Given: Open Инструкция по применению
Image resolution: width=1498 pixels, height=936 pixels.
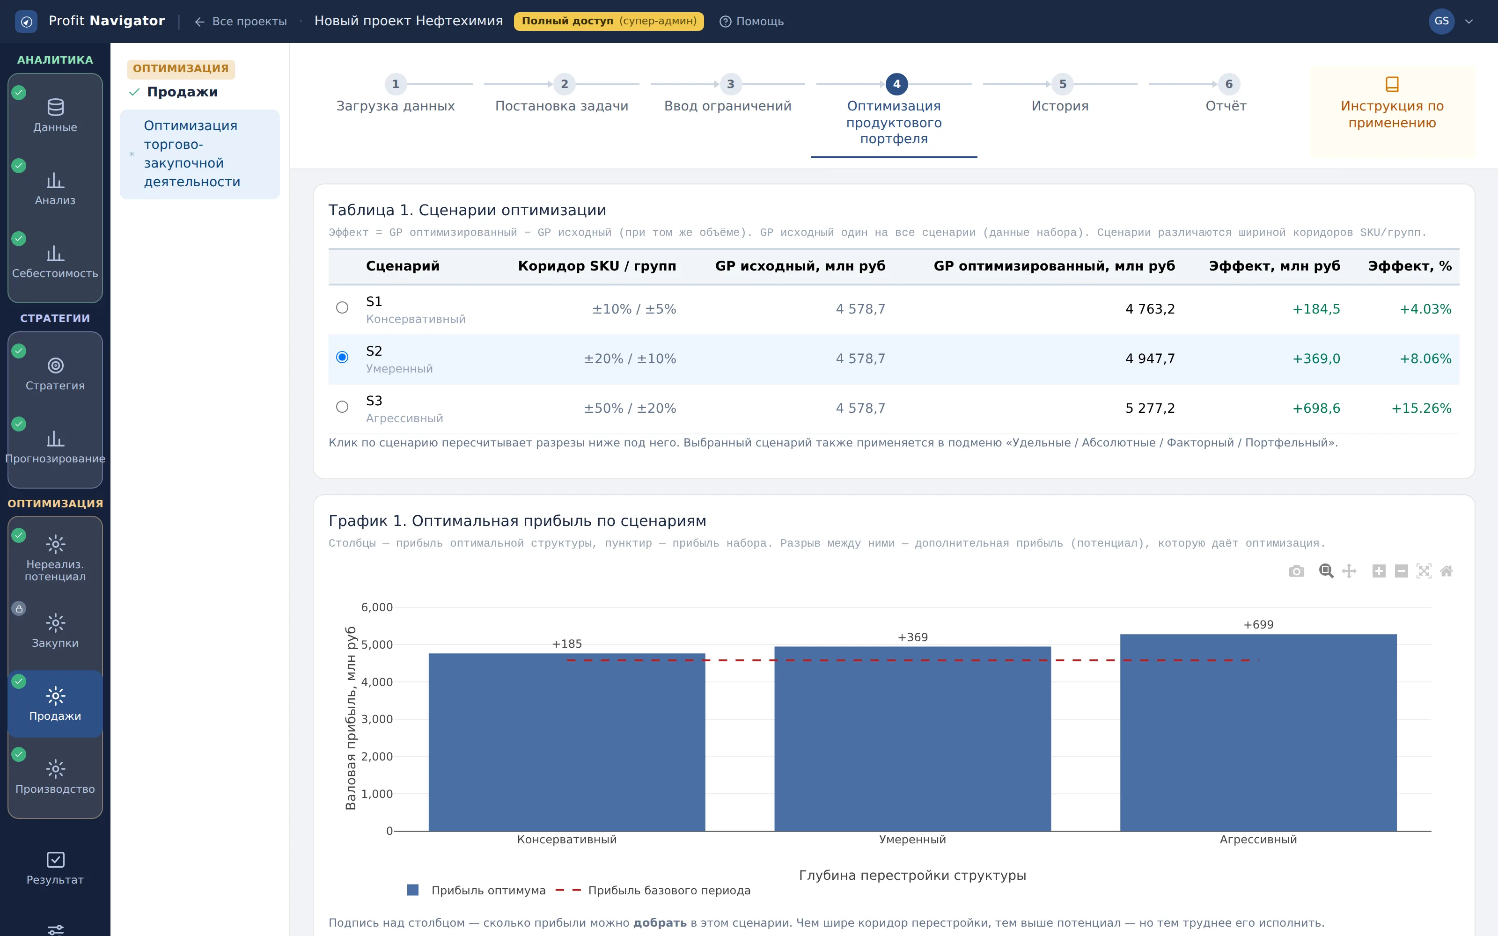Looking at the screenshot, I should (1392, 111).
